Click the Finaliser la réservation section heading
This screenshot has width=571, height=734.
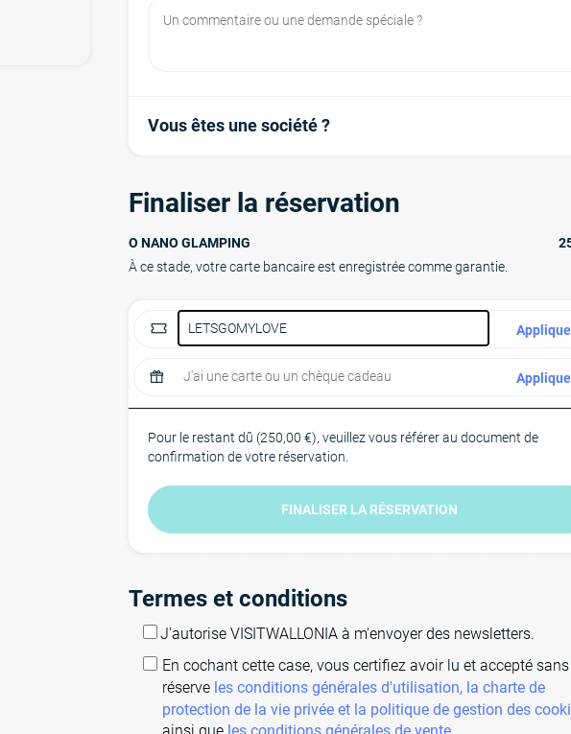tap(264, 203)
